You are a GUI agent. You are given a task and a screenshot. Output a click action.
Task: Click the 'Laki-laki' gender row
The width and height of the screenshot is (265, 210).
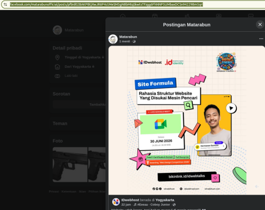[x=71, y=76]
